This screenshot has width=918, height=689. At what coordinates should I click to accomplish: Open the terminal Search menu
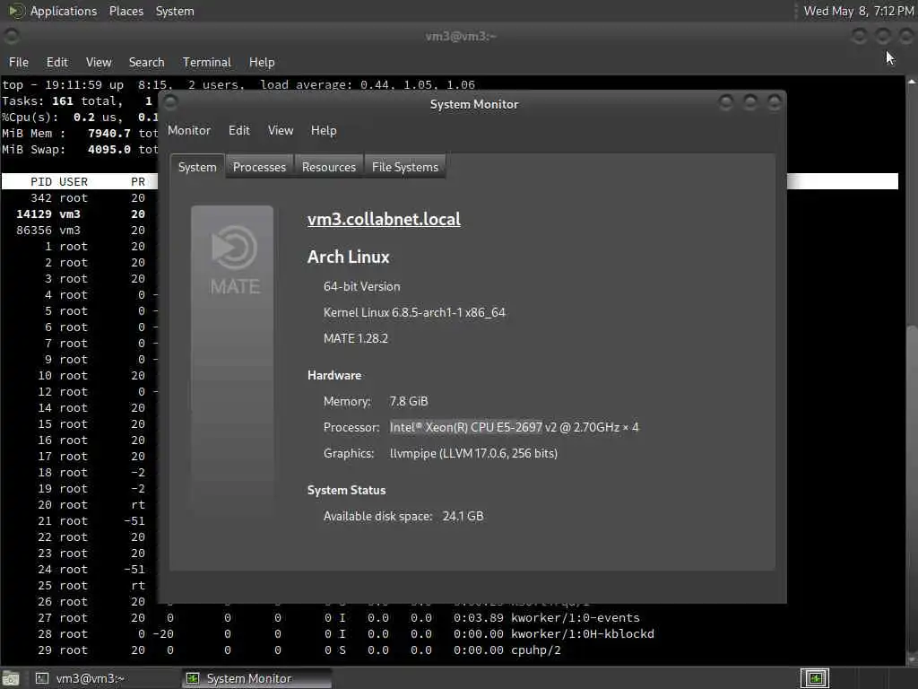(146, 62)
